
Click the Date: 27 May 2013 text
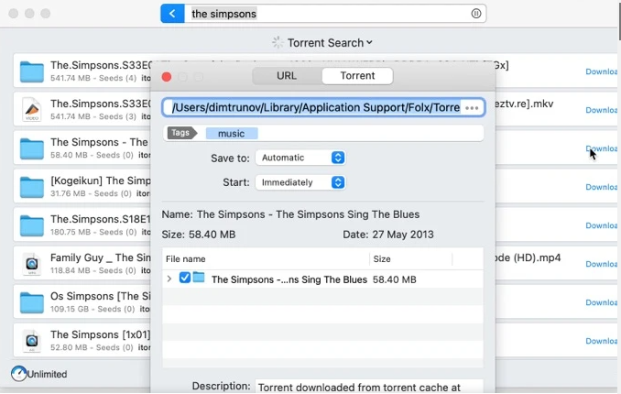(388, 235)
